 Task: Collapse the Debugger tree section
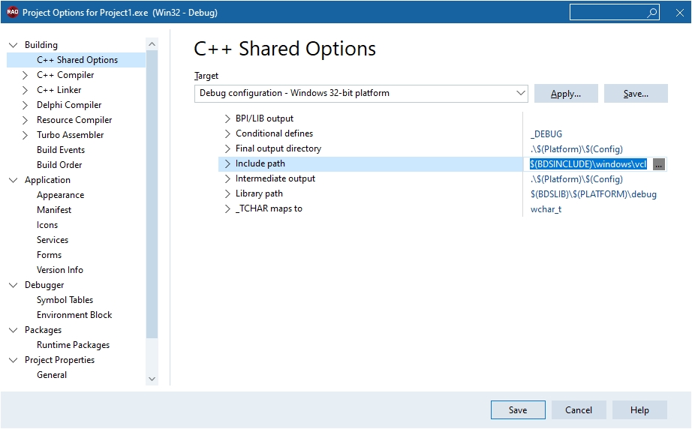(x=14, y=285)
